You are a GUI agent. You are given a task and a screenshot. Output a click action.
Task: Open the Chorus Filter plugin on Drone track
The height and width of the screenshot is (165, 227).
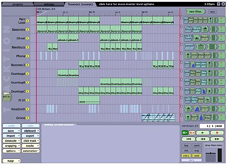click(x=207, y=117)
